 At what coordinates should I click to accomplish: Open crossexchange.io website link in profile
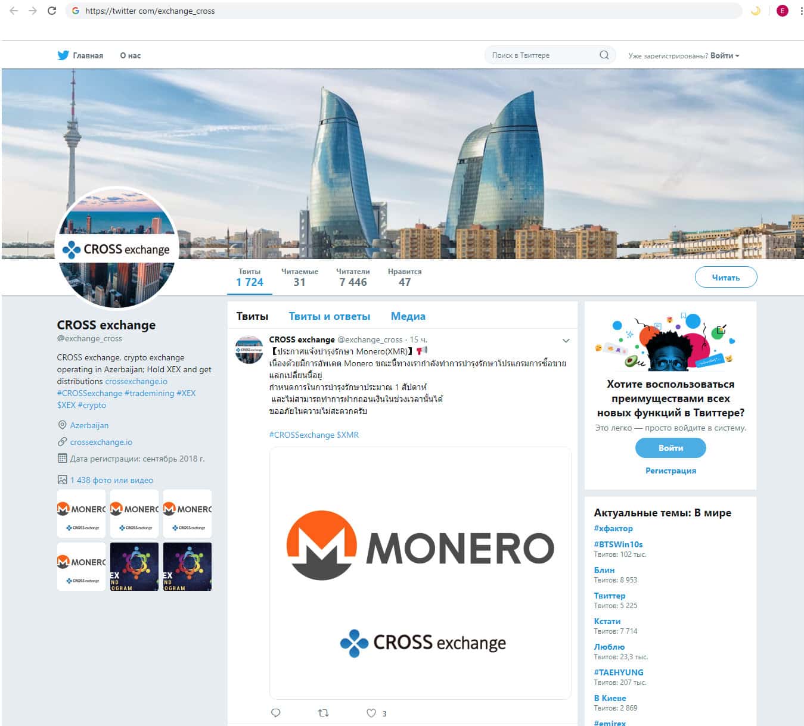(101, 442)
